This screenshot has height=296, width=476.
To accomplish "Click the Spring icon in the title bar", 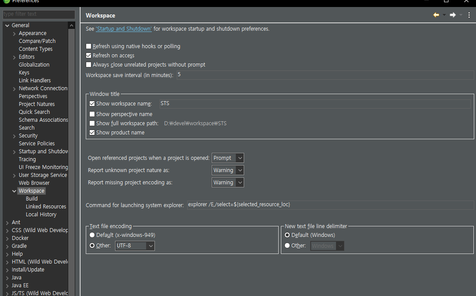I will click(7, 1).
